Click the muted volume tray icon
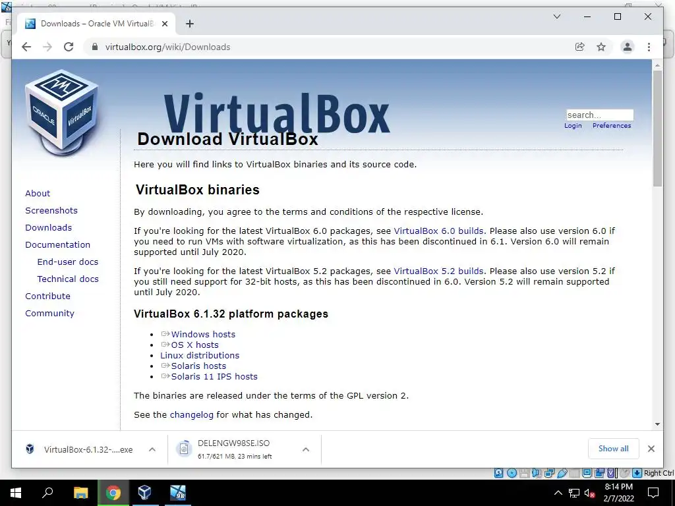This screenshot has height=506, width=675. point(589,493)
